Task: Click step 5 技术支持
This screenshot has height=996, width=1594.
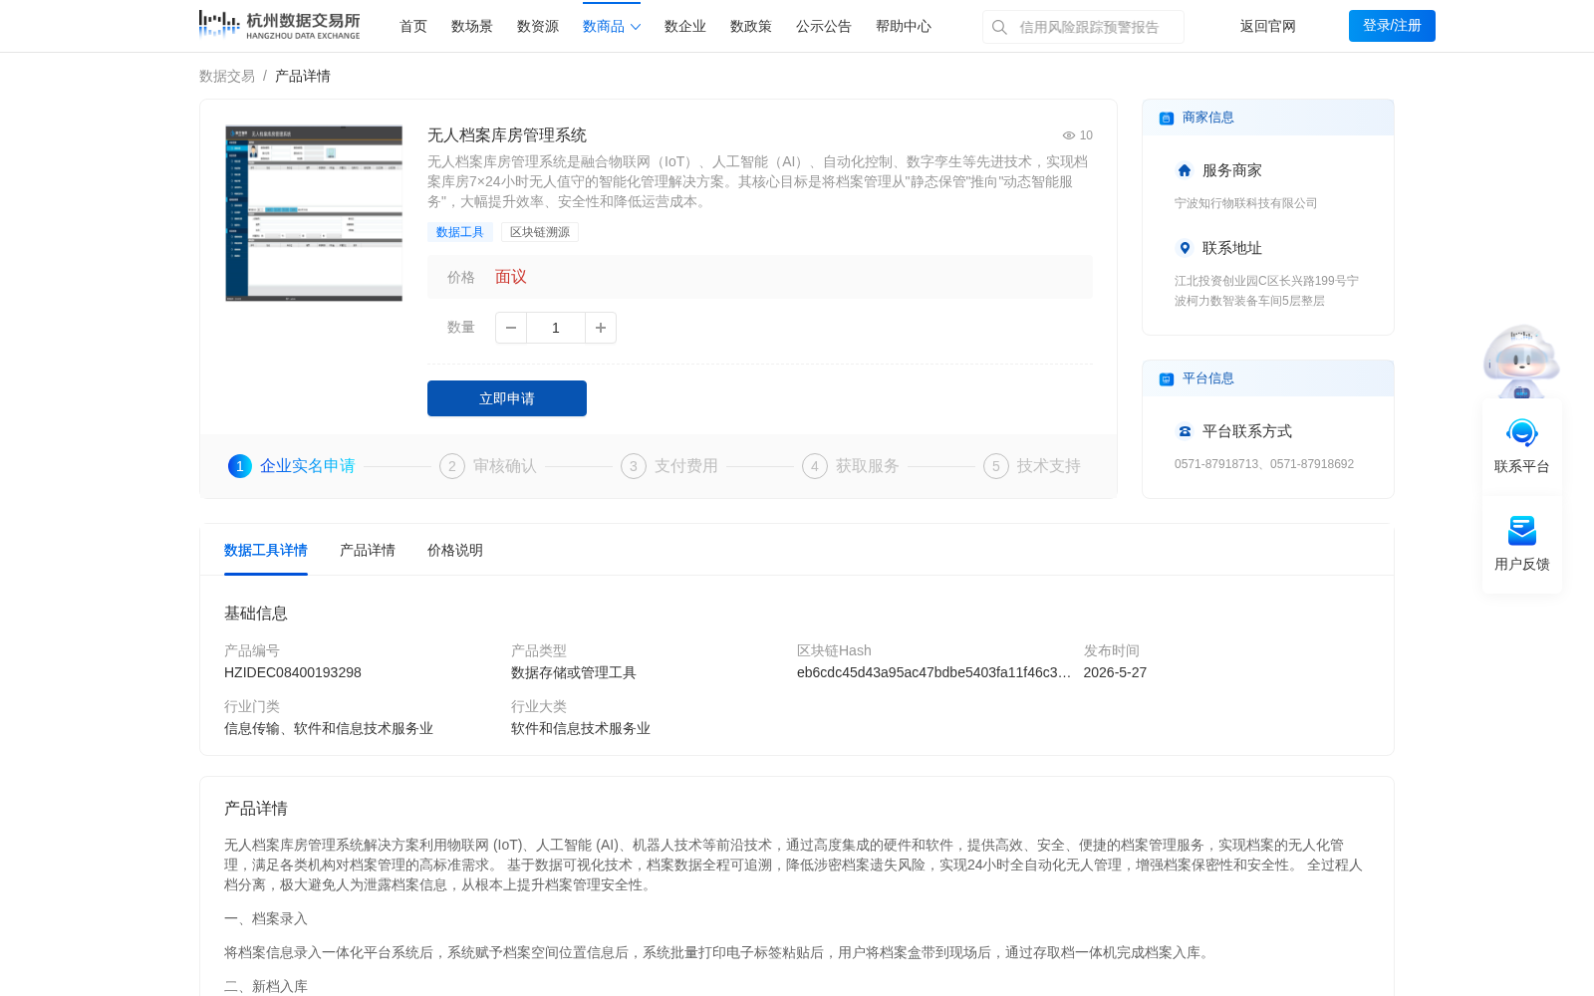Action: pos(1032,466)
